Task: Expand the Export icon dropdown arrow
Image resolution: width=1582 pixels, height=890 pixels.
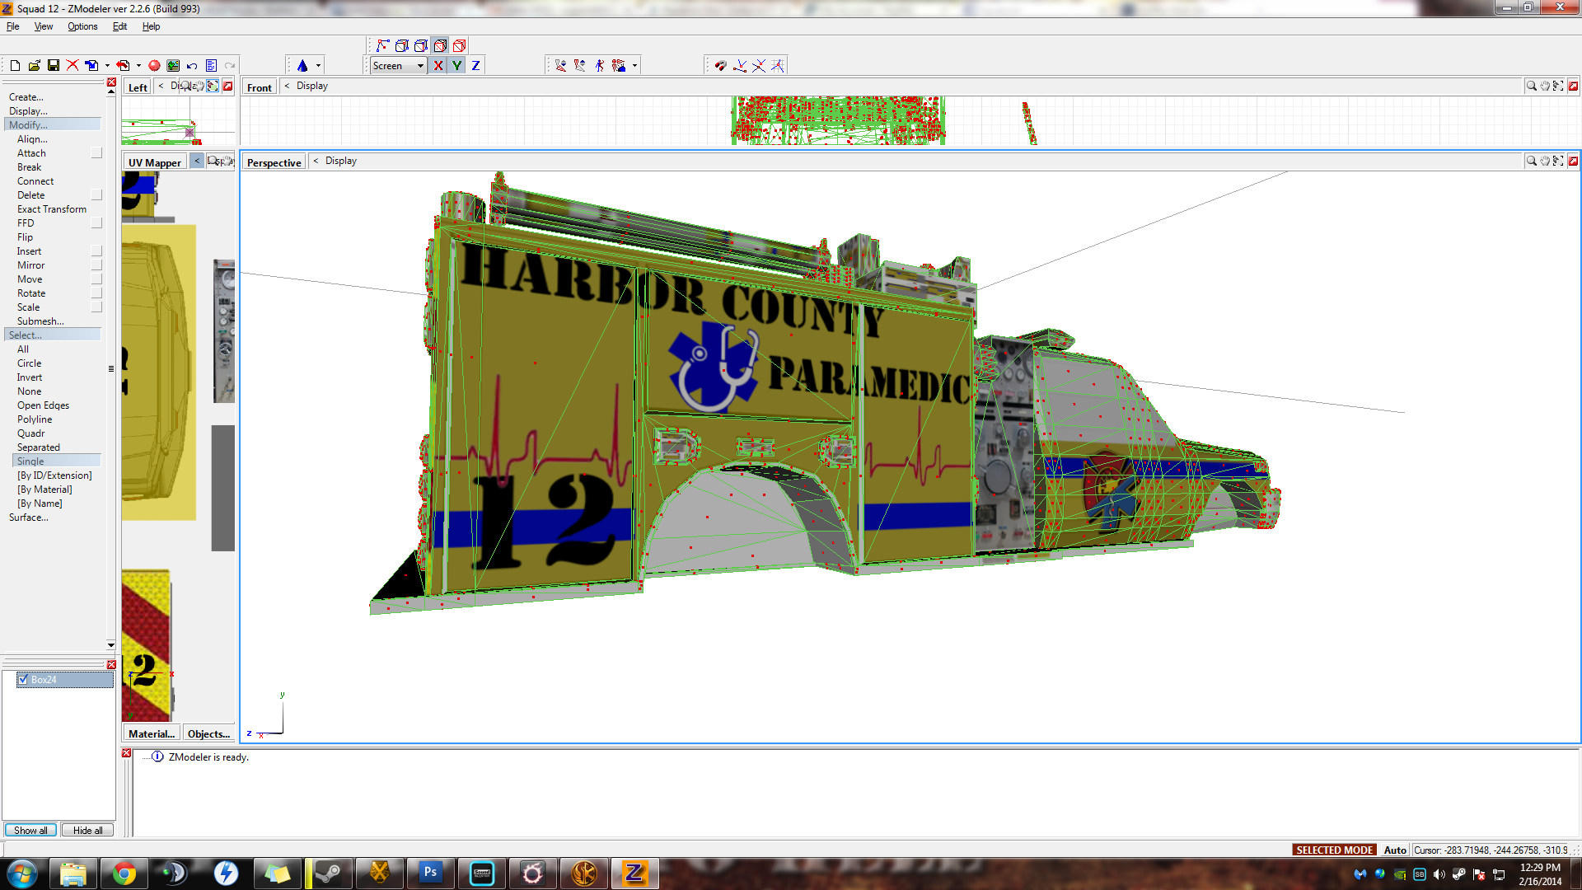Action: coord(138,66)
